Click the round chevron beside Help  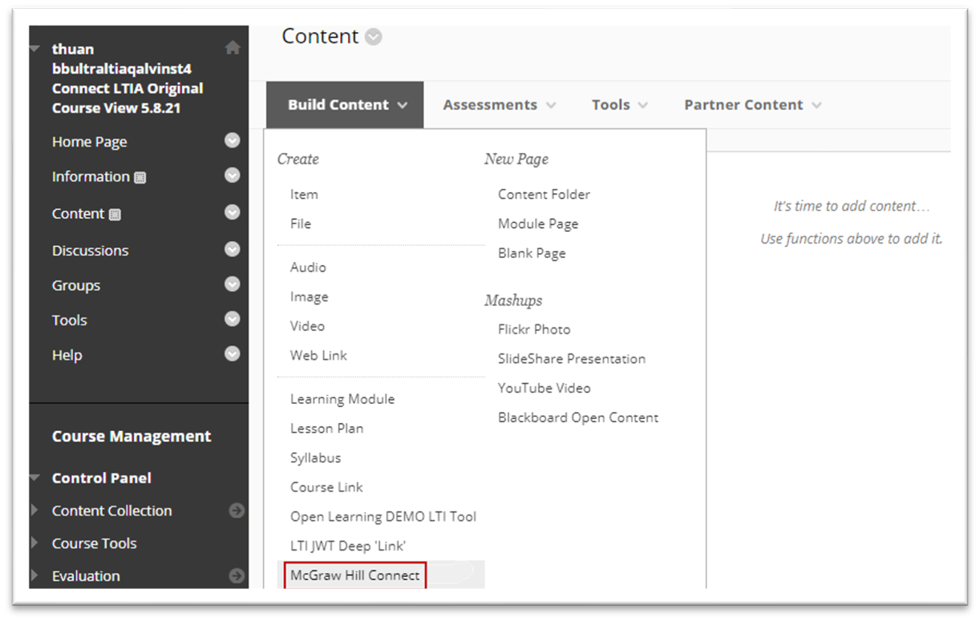(233, 353)
